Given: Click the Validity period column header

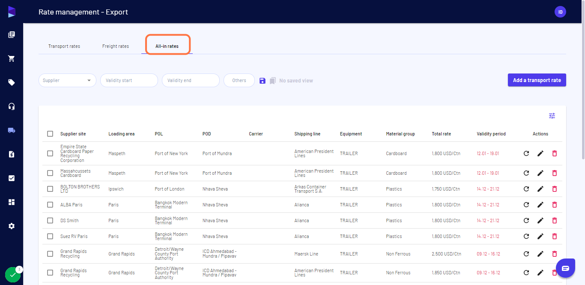Looking at the screenshot, I should (x=491, y=134).
